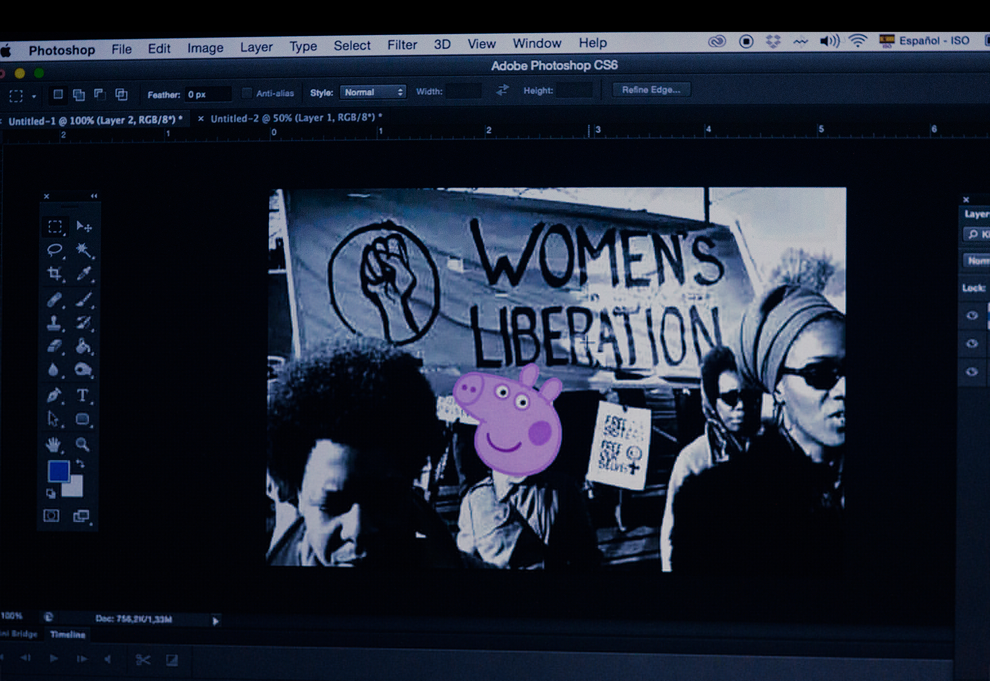Click the Play button in Timeline
The width and height of the screenshot is (990, 681).
[54, 658]
